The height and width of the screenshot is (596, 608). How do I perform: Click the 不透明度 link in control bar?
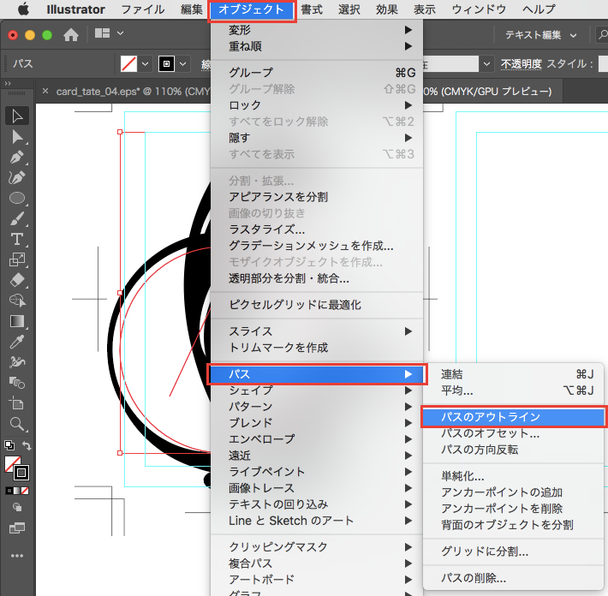pyautogui.click(x=522, y=64)
